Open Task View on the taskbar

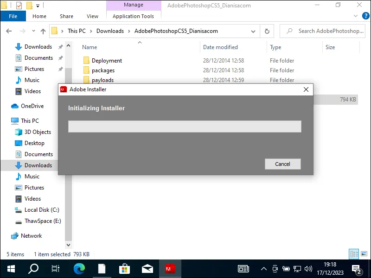(56, 268)
